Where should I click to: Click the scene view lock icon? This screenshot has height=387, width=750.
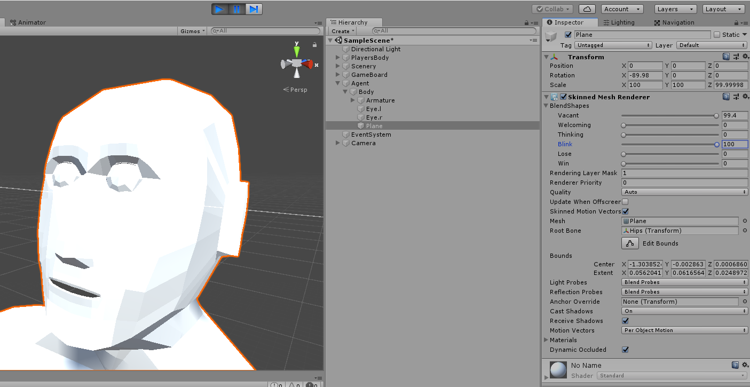click(315, 45)
